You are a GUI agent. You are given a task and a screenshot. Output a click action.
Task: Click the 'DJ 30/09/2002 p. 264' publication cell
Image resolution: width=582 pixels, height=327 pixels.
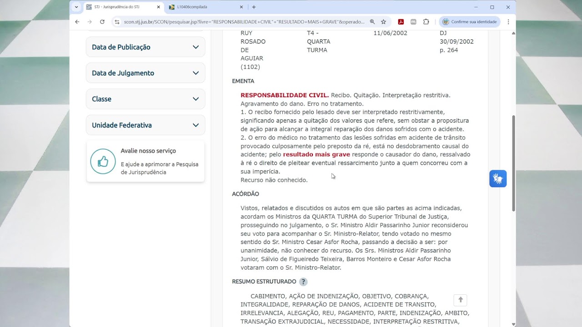pyautogui.click(x=457, y=41)
